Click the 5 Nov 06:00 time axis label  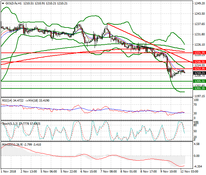[x=49, y=172]
